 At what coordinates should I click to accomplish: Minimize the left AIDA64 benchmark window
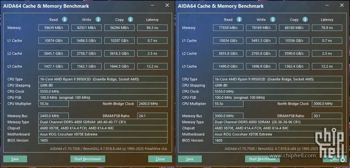[152, 6]
